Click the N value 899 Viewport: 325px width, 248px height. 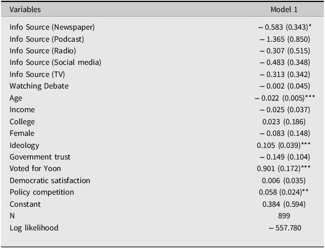pos(285,216)
